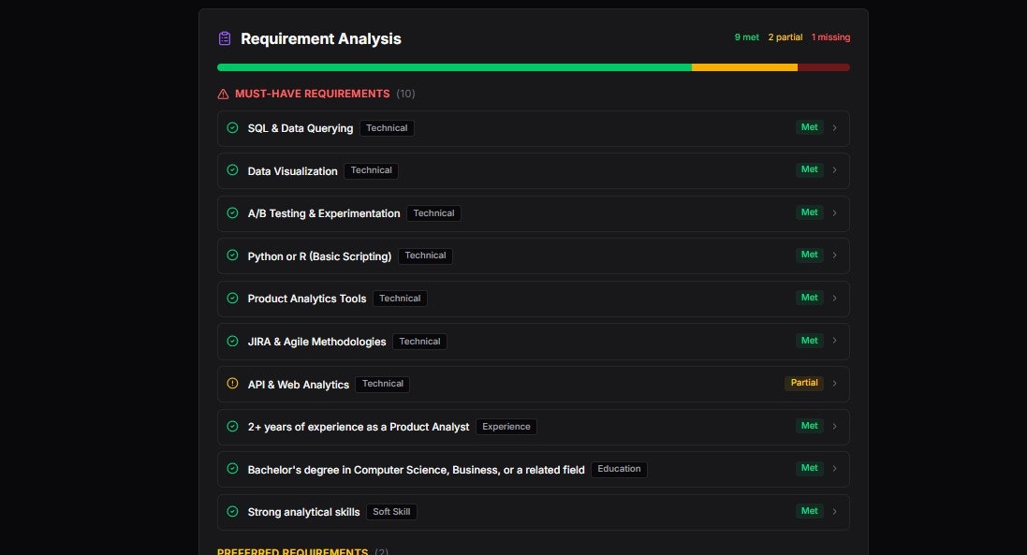The height and width of the screenshot is (555, 1027).
Task: Click the 9 met summary link
Action: click(746, 37)
